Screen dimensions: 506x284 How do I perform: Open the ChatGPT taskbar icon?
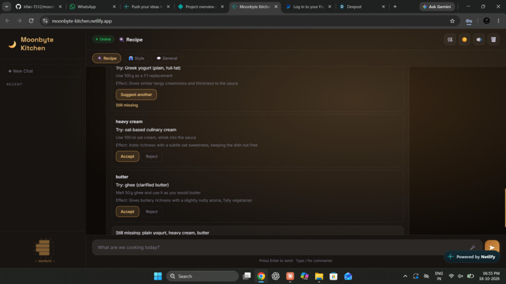tap(276, 276)
